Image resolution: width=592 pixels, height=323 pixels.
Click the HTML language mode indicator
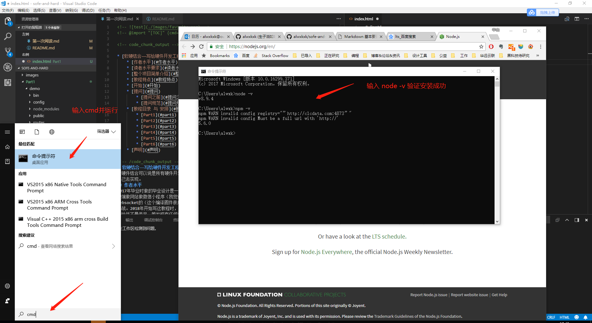click(x=564, y=317)
